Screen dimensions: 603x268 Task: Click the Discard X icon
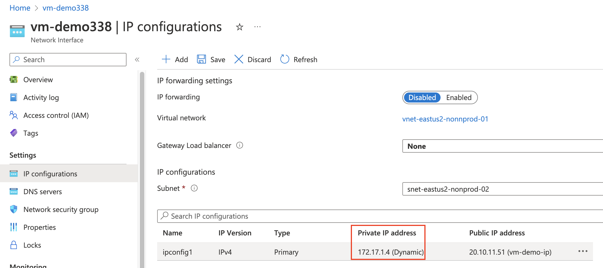coord(239,59)
